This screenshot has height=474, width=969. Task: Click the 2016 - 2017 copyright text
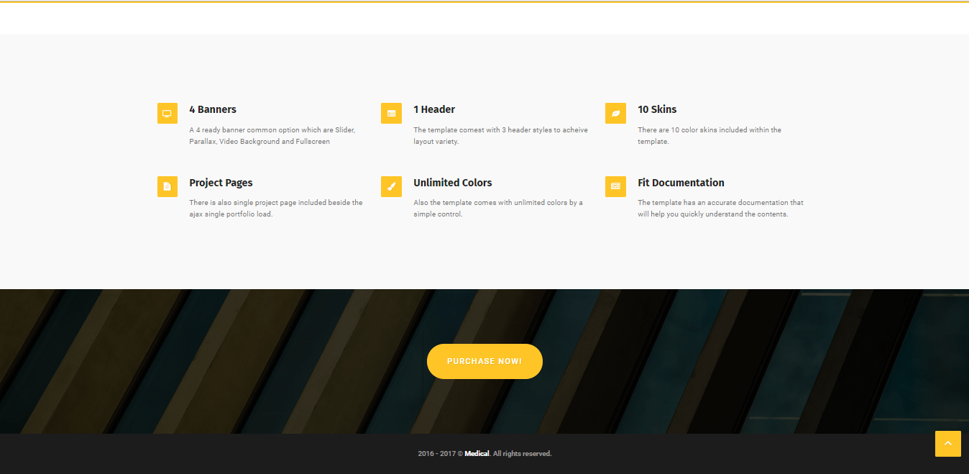pos(440,454)
